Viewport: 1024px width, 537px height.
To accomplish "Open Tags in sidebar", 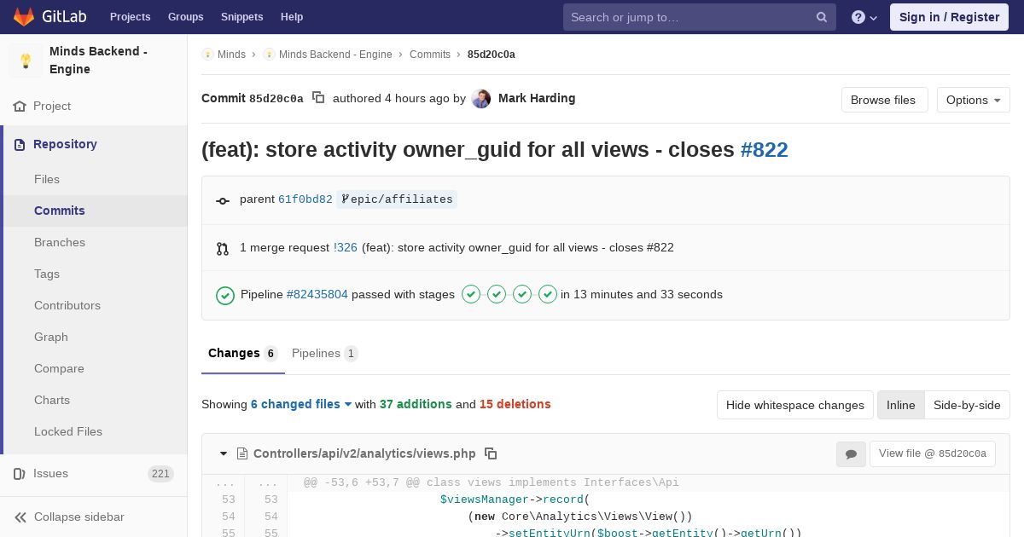I will tap(47, 274).
